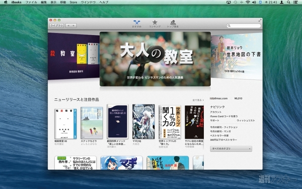
Task: Open 今月の新刊・フィクション link
Action: pos(224,128)
